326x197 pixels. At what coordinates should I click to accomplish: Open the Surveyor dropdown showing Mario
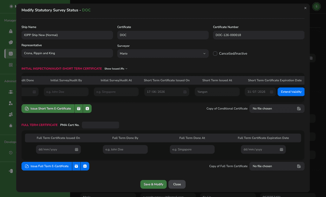(163, 54)
